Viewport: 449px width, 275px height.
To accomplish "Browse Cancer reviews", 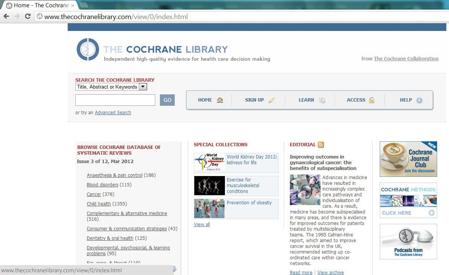I will (x=94, y=194).
